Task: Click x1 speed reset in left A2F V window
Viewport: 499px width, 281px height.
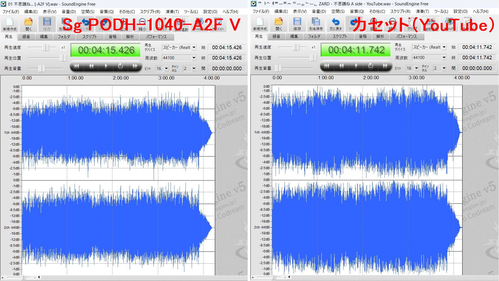Action: tap(63, 47)
